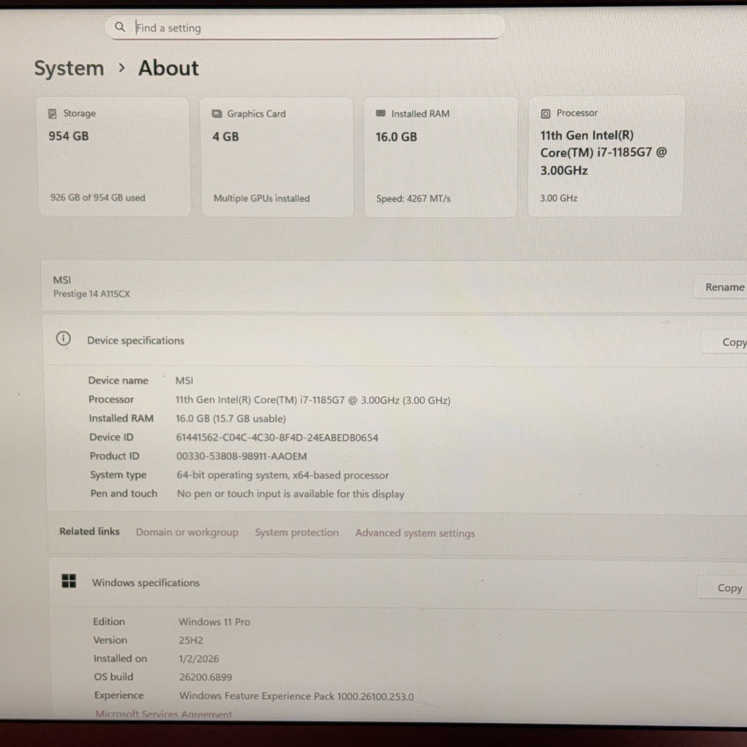Click the Installed RAM chip icon
747x747 pixels.
click(x=381, y=113)
